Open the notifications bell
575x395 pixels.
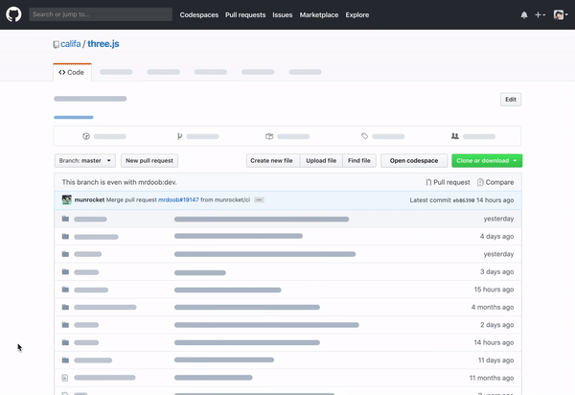pyautogui.click(x=524, y=15)
